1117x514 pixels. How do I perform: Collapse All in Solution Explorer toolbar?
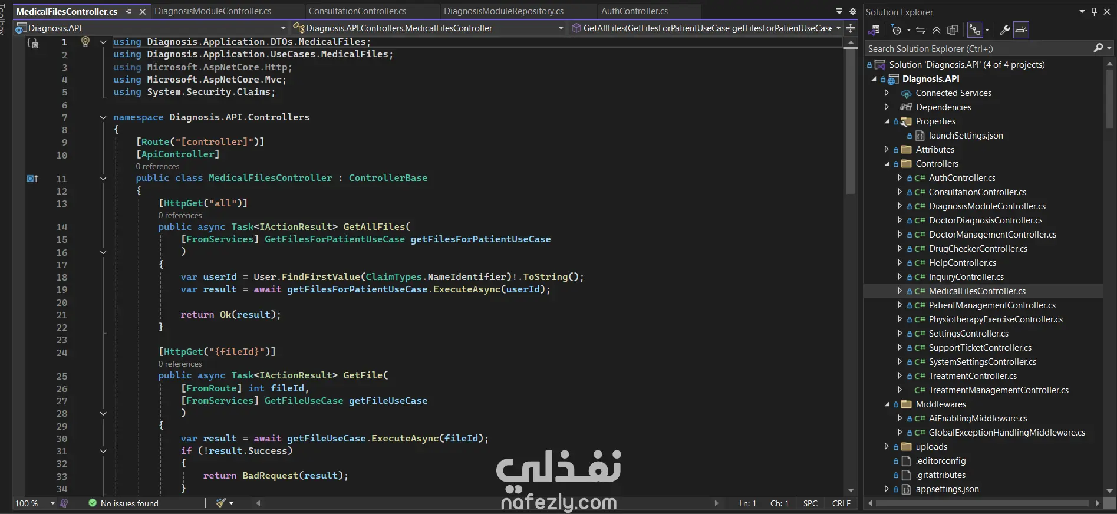point(937,30)
